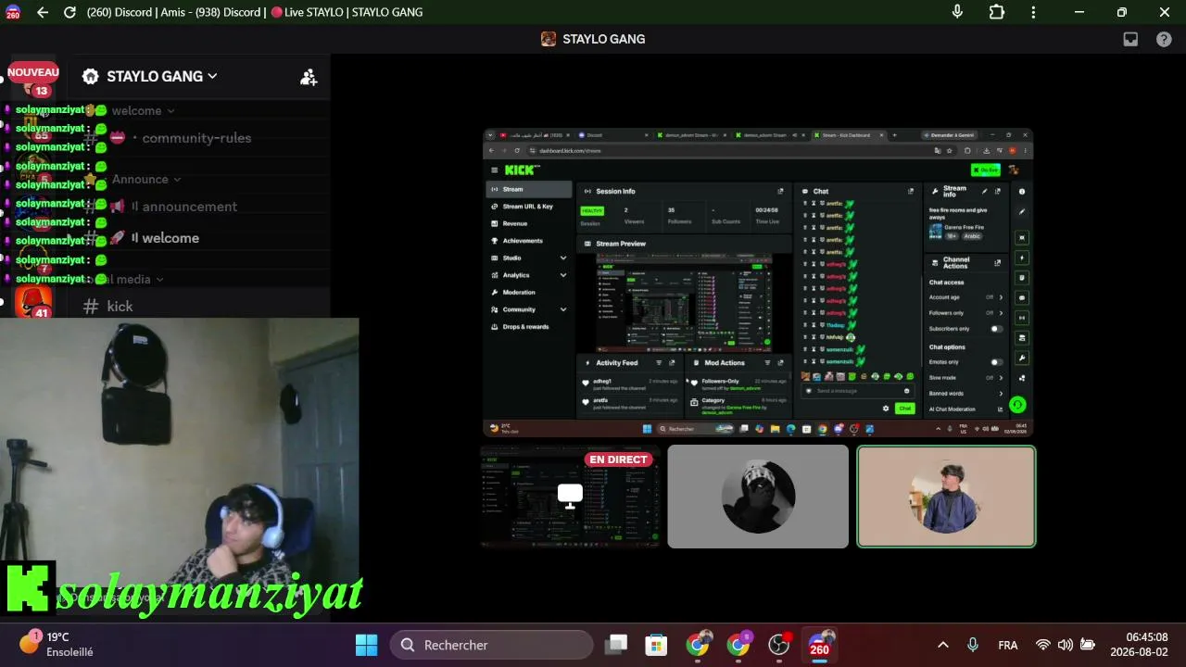The width and height of the screenshot is (1186, 667).
Task: Toggle the Subscribers only switch
Action: point(996,329)
